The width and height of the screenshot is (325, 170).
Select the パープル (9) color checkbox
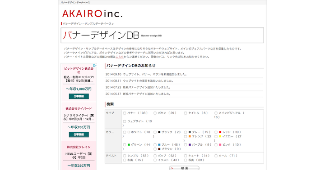pos(186,145)
